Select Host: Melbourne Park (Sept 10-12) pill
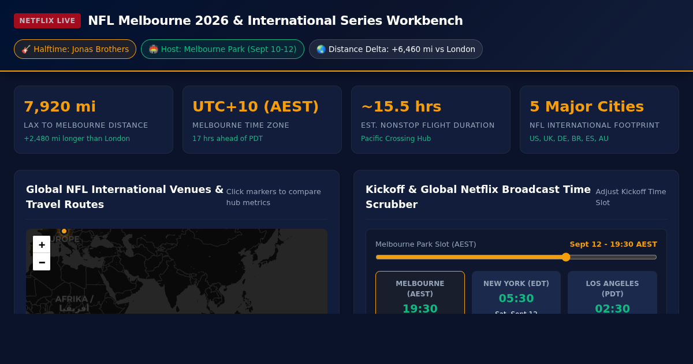Viewport: 693px width, 364px height. click(x=222, y=49)
